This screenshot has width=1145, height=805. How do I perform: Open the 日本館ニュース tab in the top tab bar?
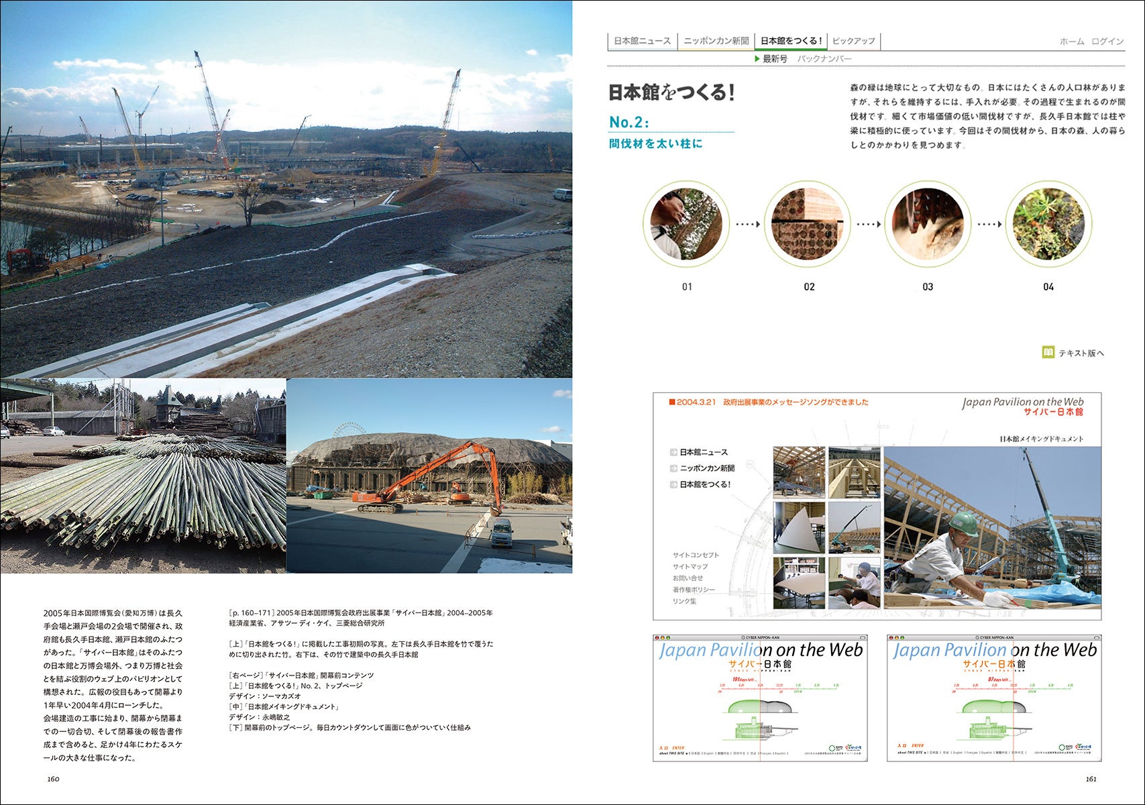(642, 41)
